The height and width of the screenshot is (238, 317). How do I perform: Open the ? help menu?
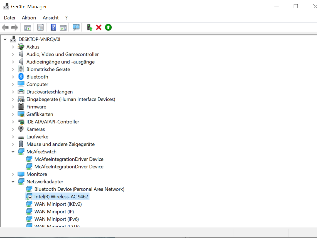66,18
